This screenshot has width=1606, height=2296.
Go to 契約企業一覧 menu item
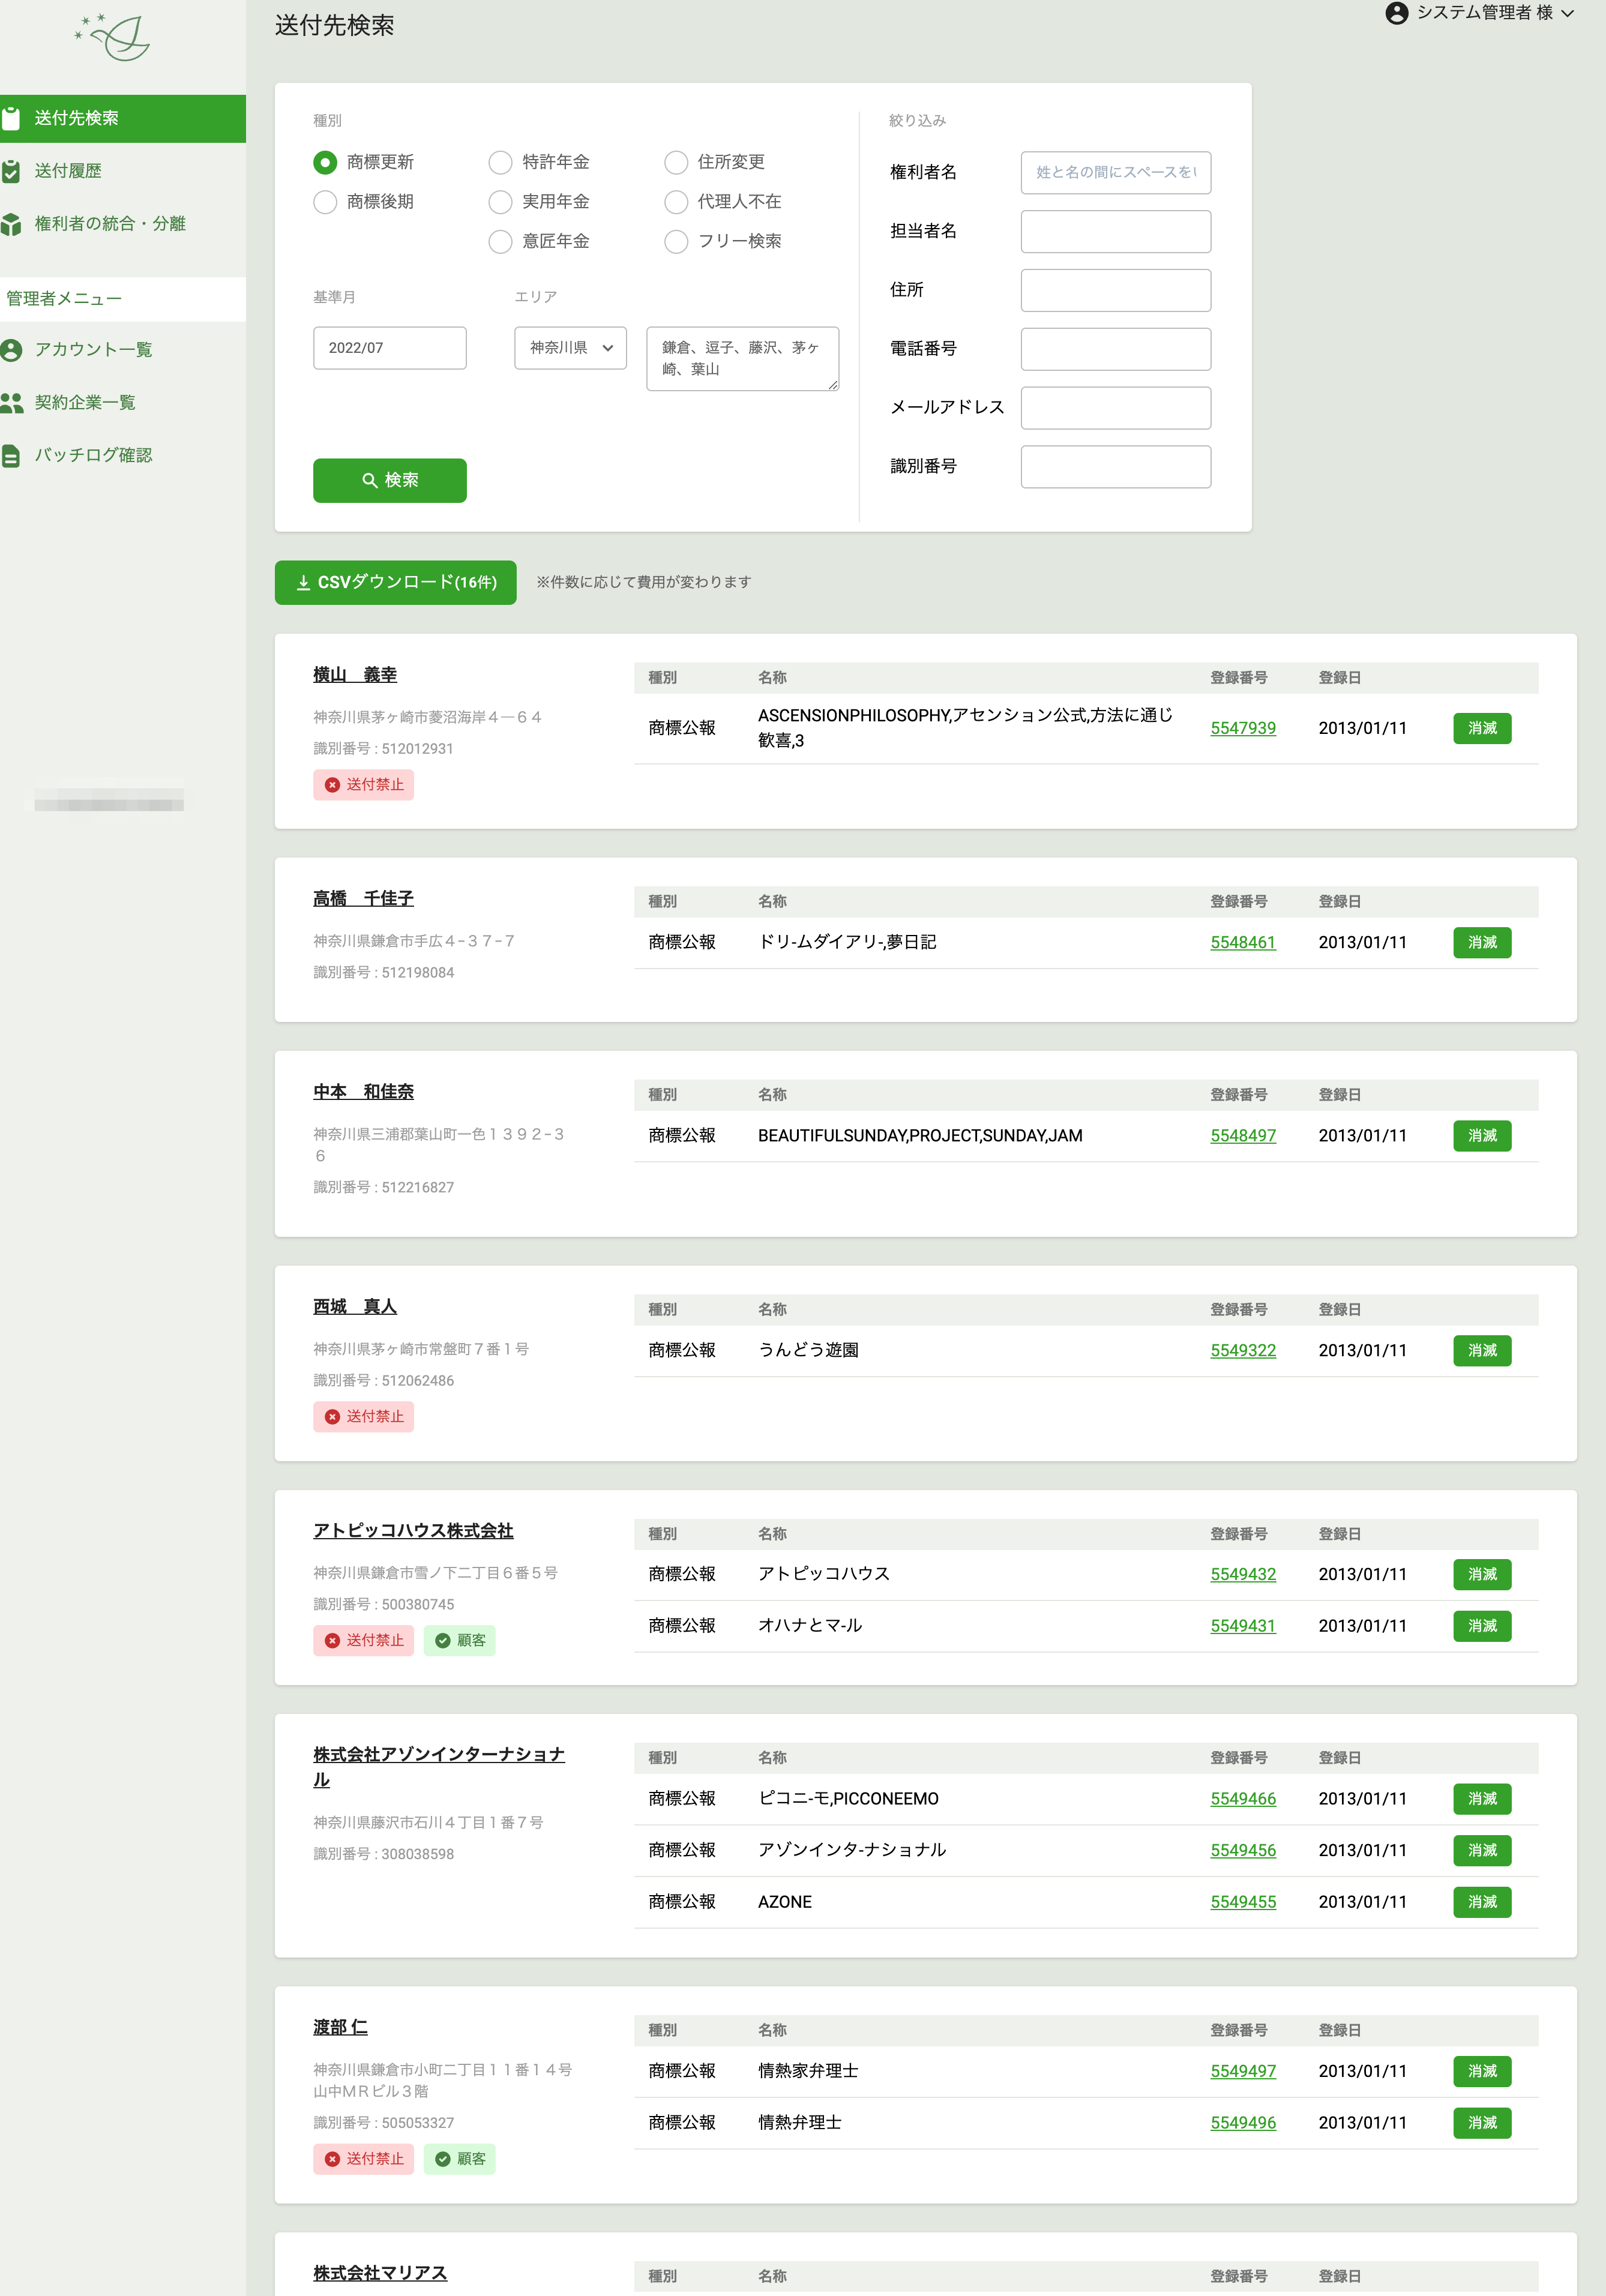click(85, 403)
